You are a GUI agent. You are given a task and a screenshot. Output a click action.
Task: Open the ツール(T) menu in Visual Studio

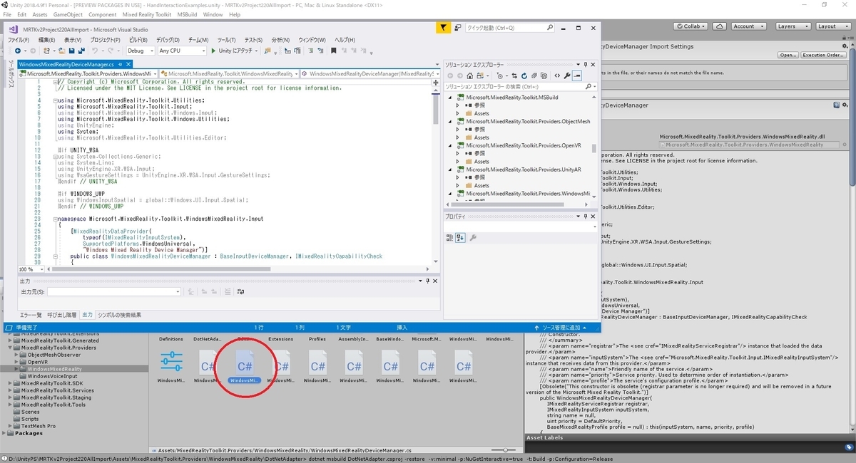point(226,40)
